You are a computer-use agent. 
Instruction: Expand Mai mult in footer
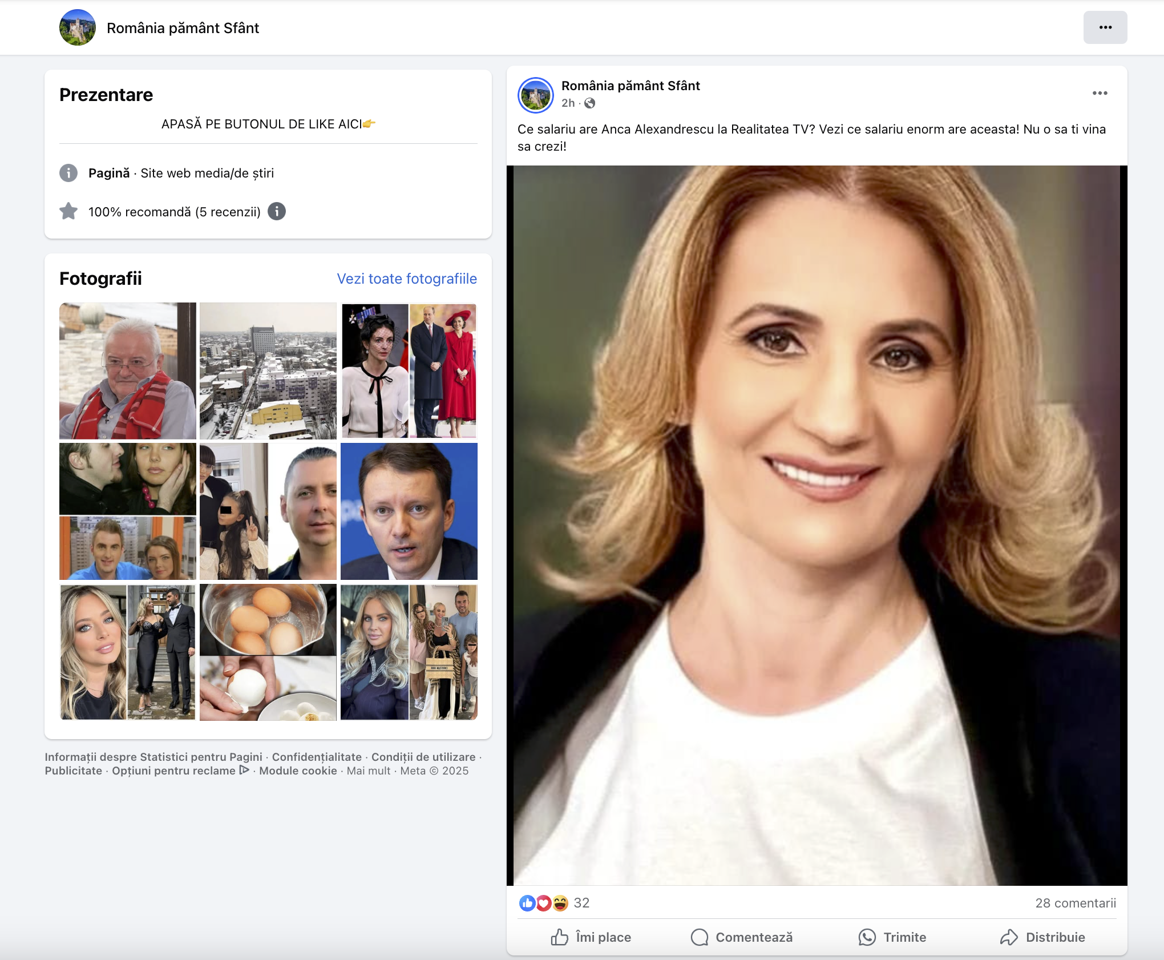click(368, 771)
